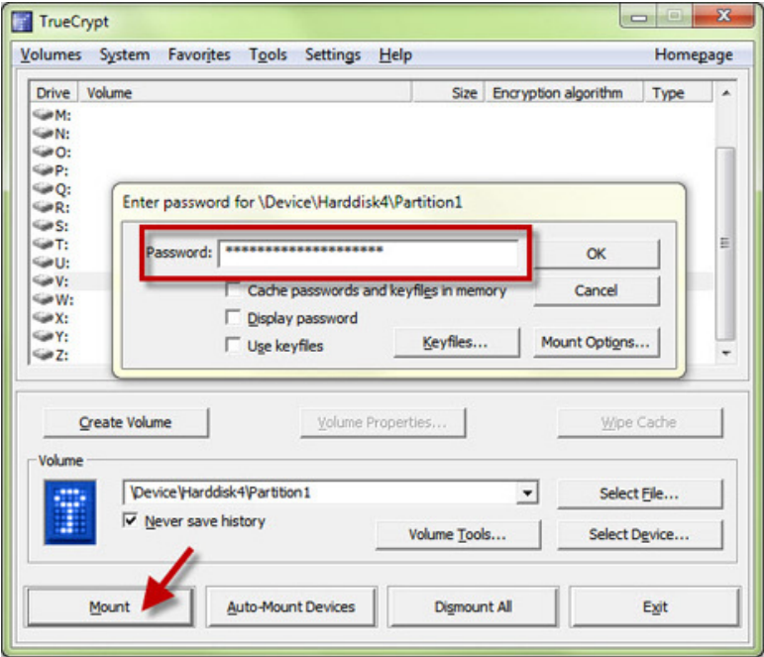764x657 pixels.
Task: Select the O: drive icon
Action: pyautogui.click(x=43, y=152)
